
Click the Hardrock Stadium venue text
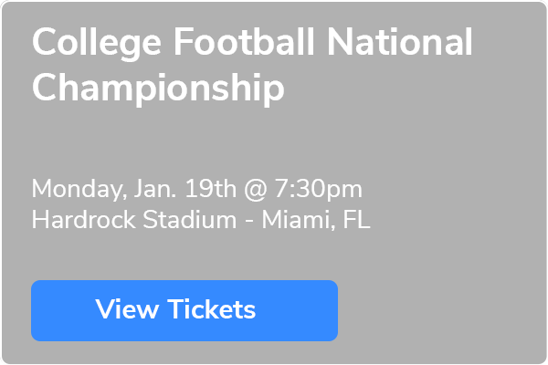[134, 220]
